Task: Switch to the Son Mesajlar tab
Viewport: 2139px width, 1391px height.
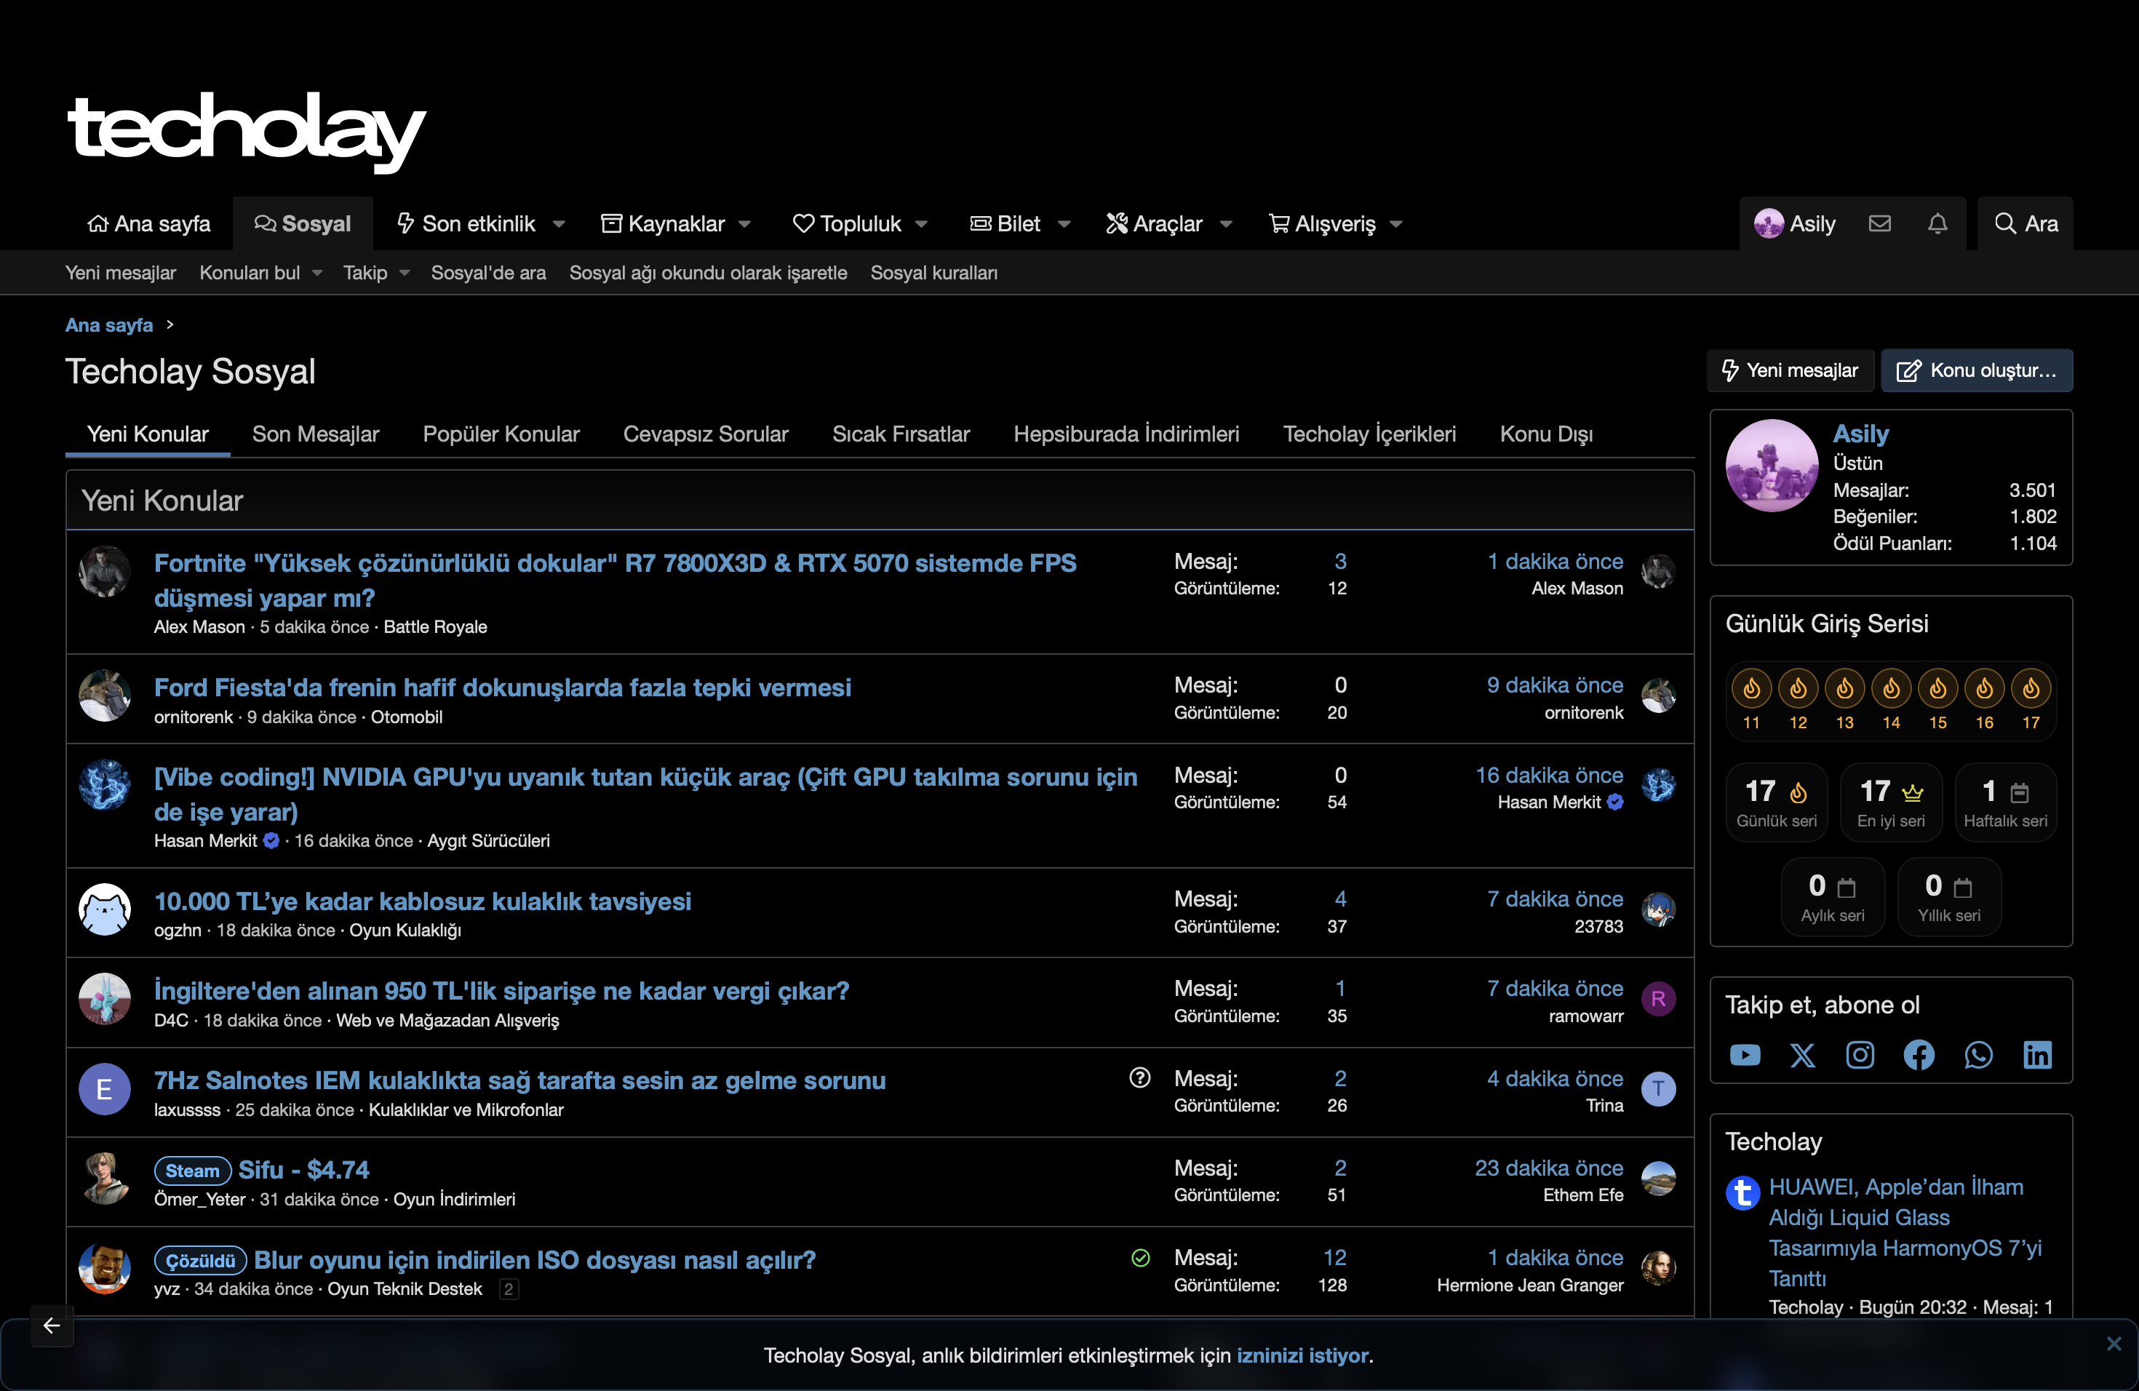Action: point(316,434)
